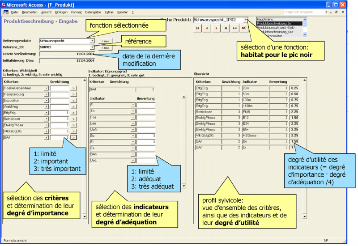
Task: Open WaldVeg criterion detail arrow button
Action: 73,107
